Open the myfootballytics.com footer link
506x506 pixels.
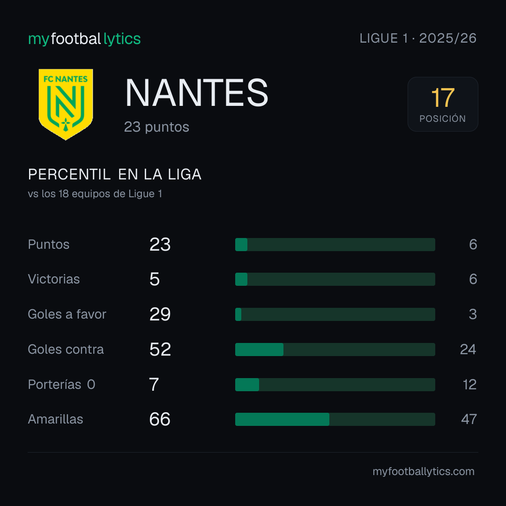[424, 471]
